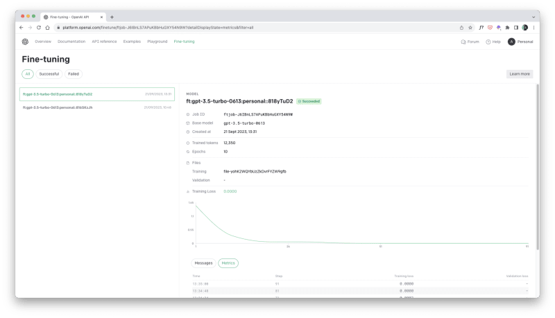This screenshot has height=318, width=555.
Task: Click the Created at value 21 Sept 2023, 13:31
Action: pyautogui.click(x=240, y=132)
